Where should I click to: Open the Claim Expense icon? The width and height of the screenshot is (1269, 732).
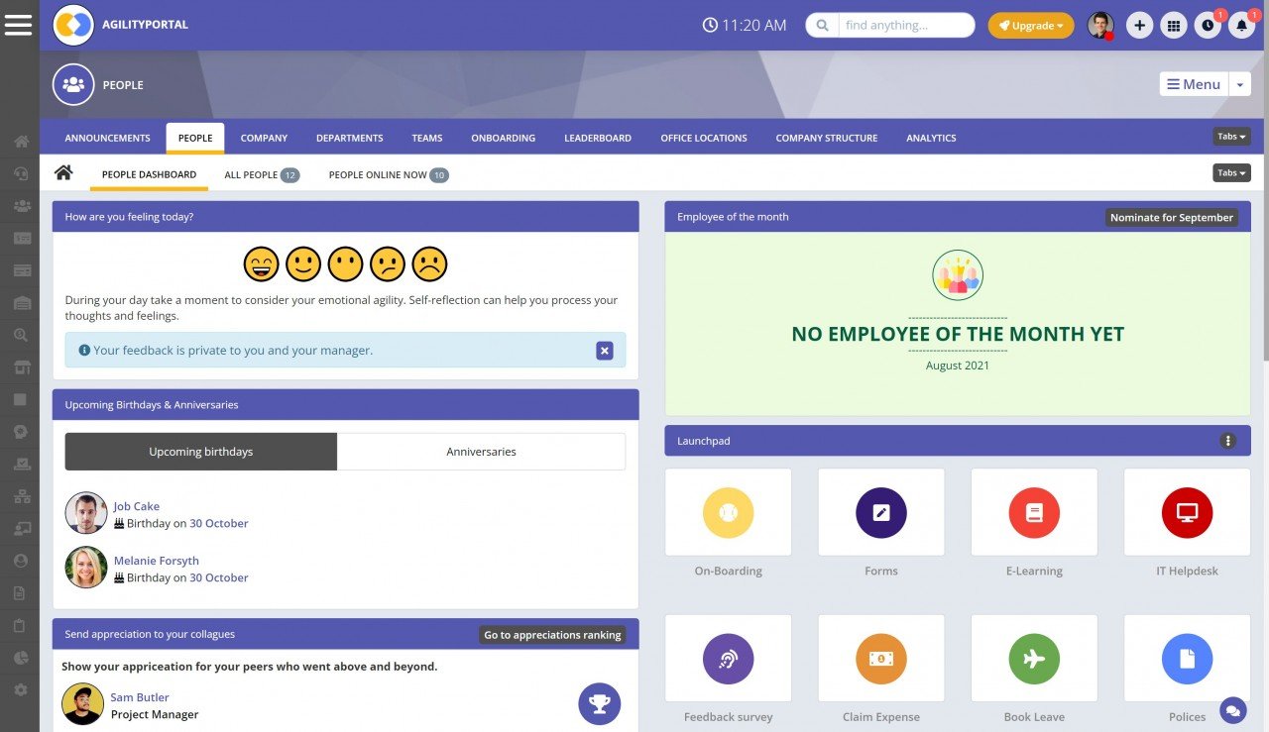pos(881,658)
